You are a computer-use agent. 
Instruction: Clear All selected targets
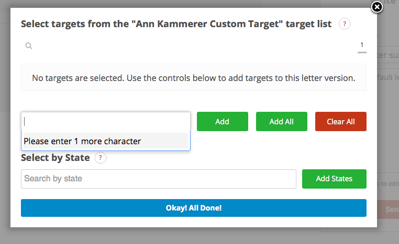pyautogui.click(x=341, y=122)
